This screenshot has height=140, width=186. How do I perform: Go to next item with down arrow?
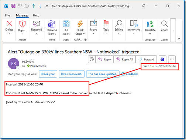(40, 6)
